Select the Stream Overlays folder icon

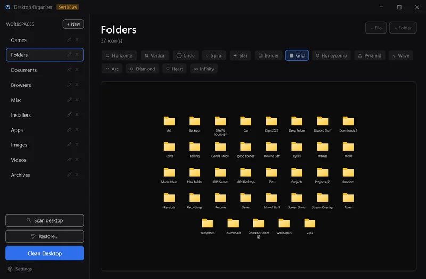click(323, 198)
